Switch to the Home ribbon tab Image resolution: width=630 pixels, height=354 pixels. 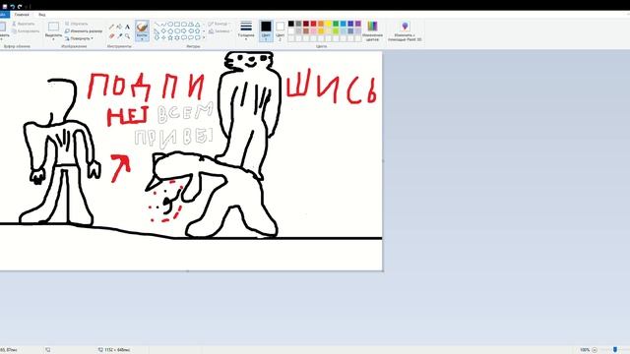[x=22, y=15]
